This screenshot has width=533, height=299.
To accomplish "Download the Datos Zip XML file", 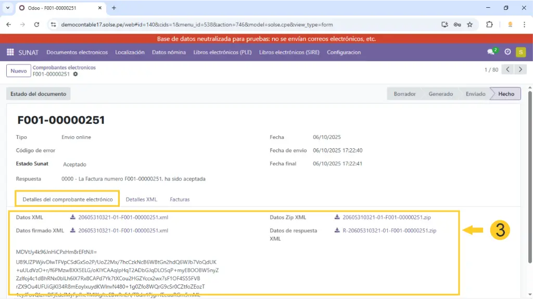I will [x=386, y=217].
